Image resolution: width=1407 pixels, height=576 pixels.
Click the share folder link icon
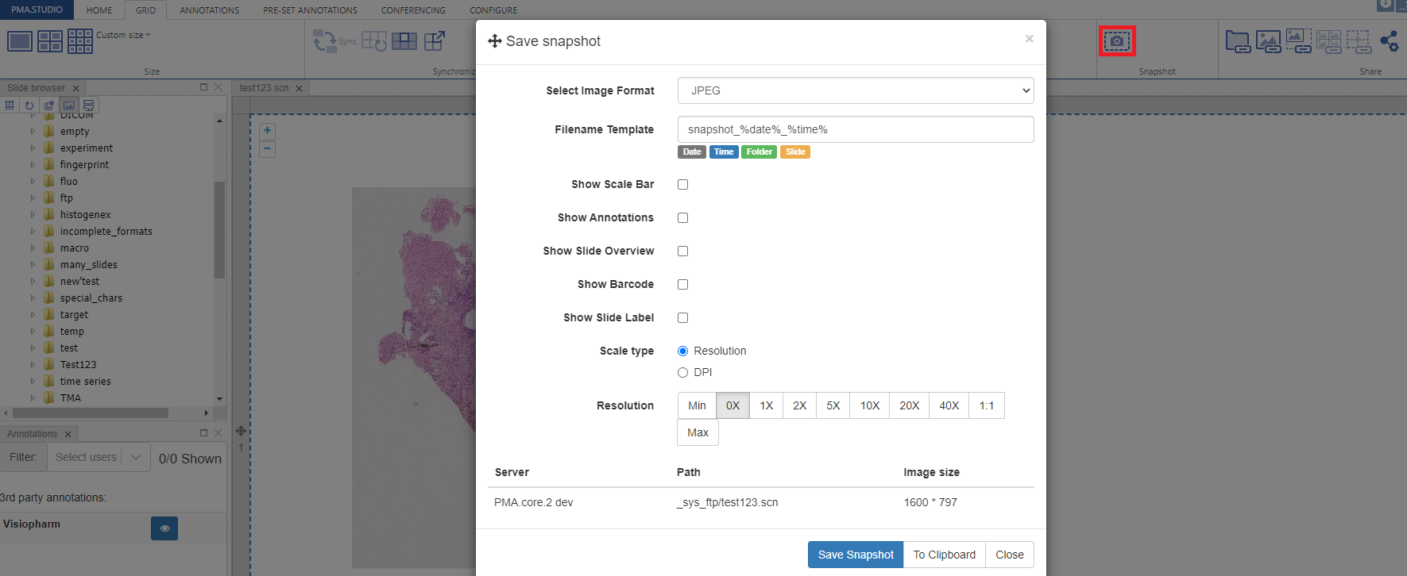pyautogui.click(x=1237, y=41)
